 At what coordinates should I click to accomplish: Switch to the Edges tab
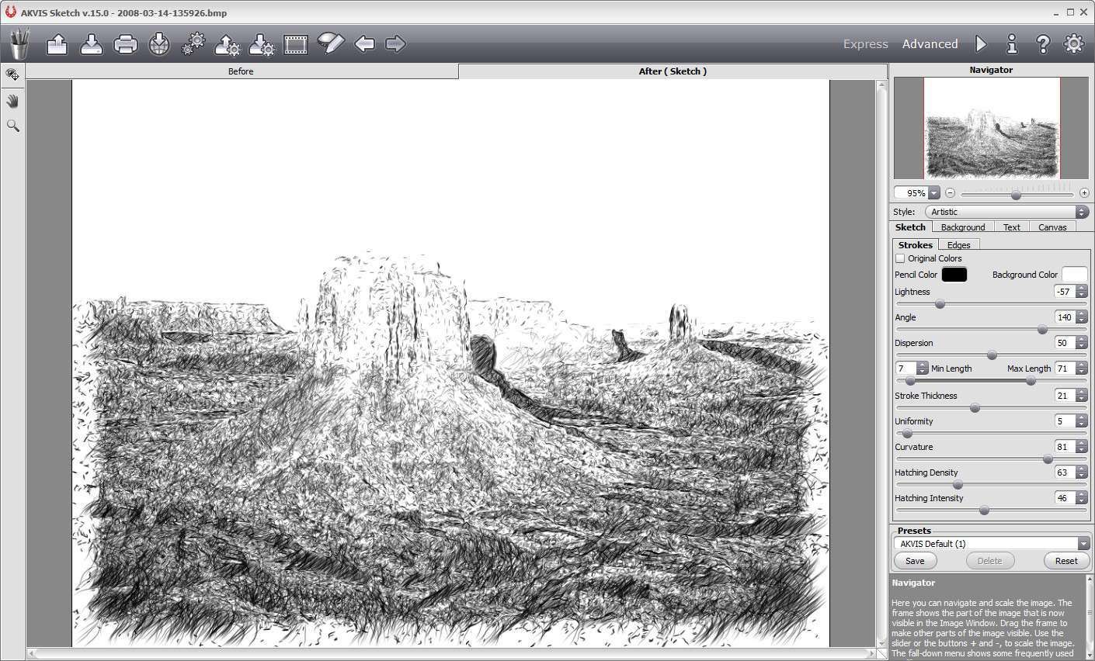(x=959, y=244)
